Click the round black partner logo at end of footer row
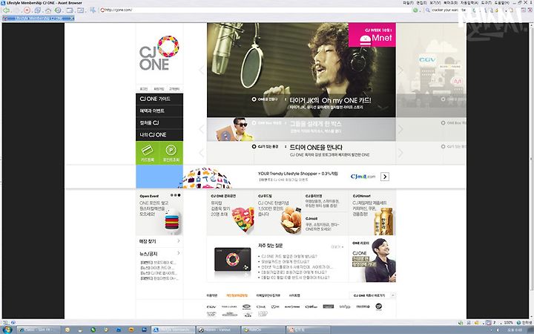The height and width of the screenshot is (334, 534). coord(378,307)
